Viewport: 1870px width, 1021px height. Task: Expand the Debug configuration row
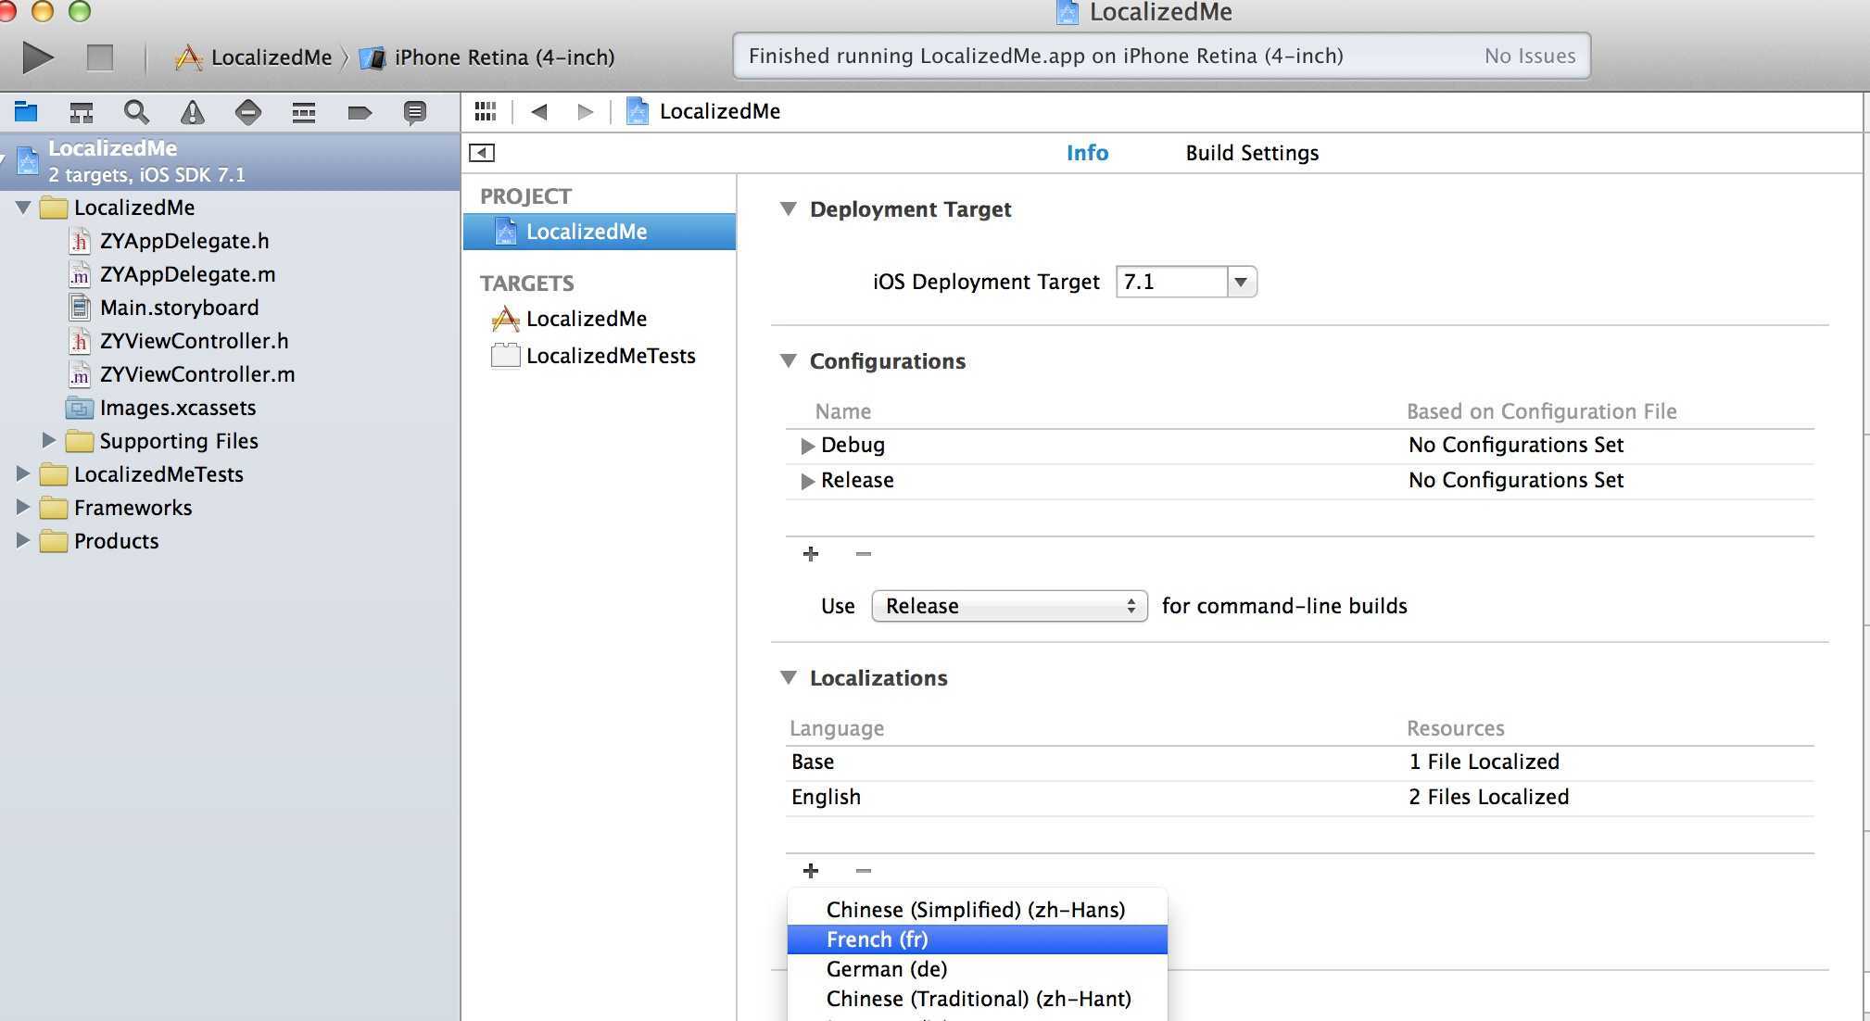click(807, 446)
